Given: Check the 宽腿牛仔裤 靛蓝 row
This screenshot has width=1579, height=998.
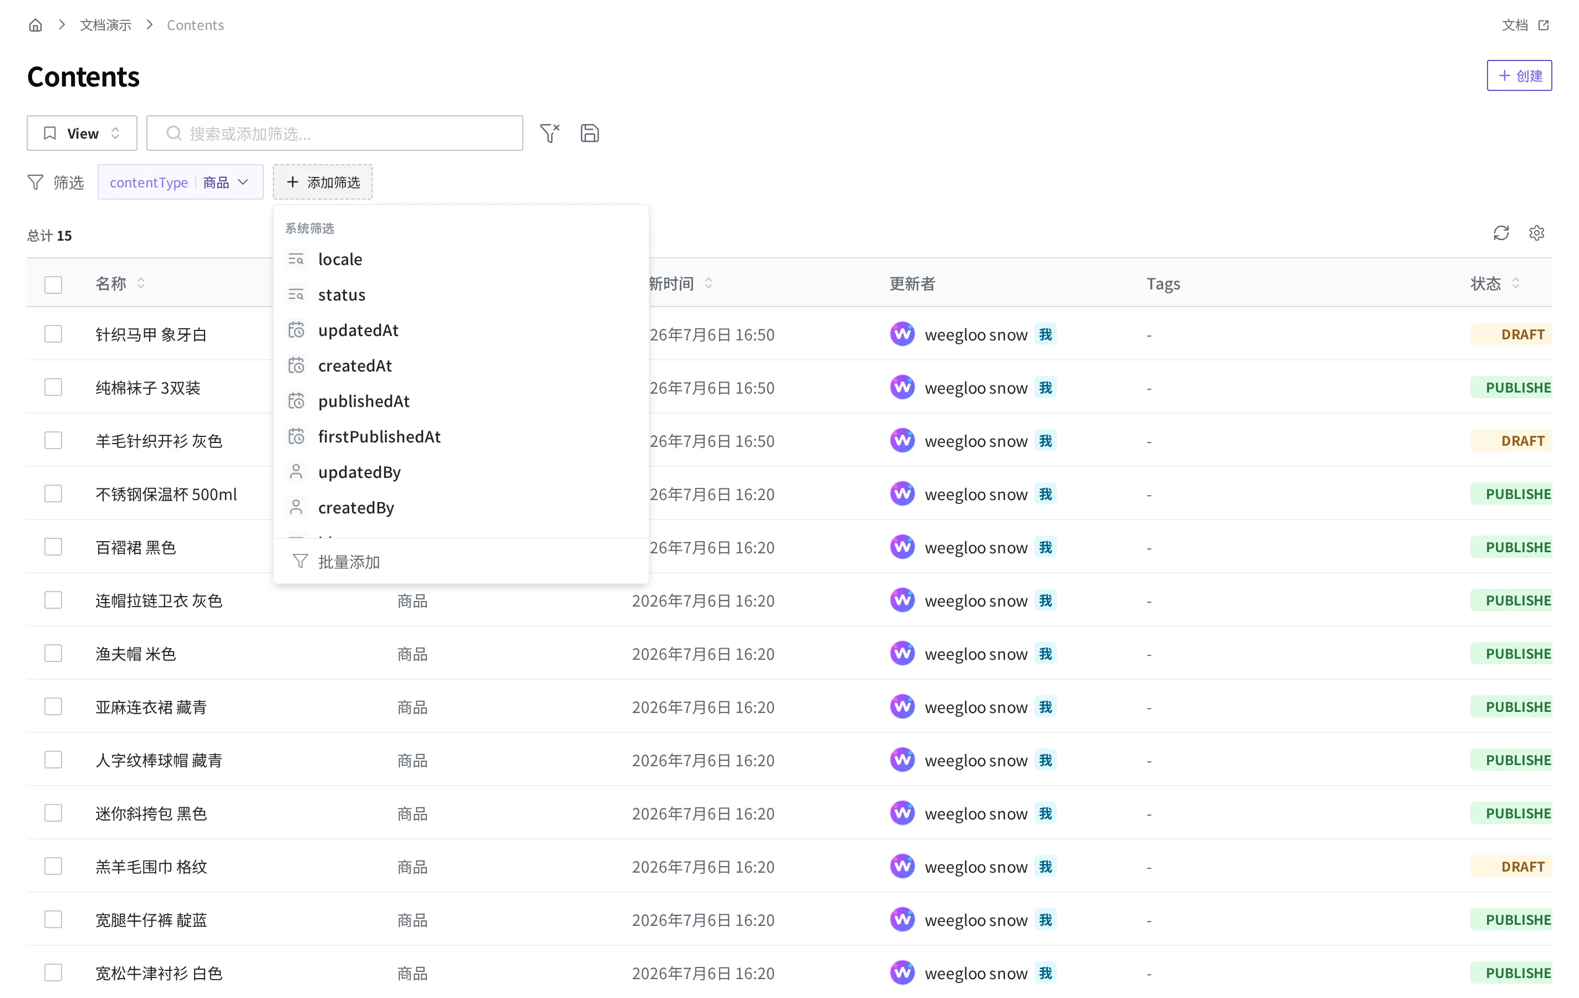Looking at the screenshot, I should [53, 920].
